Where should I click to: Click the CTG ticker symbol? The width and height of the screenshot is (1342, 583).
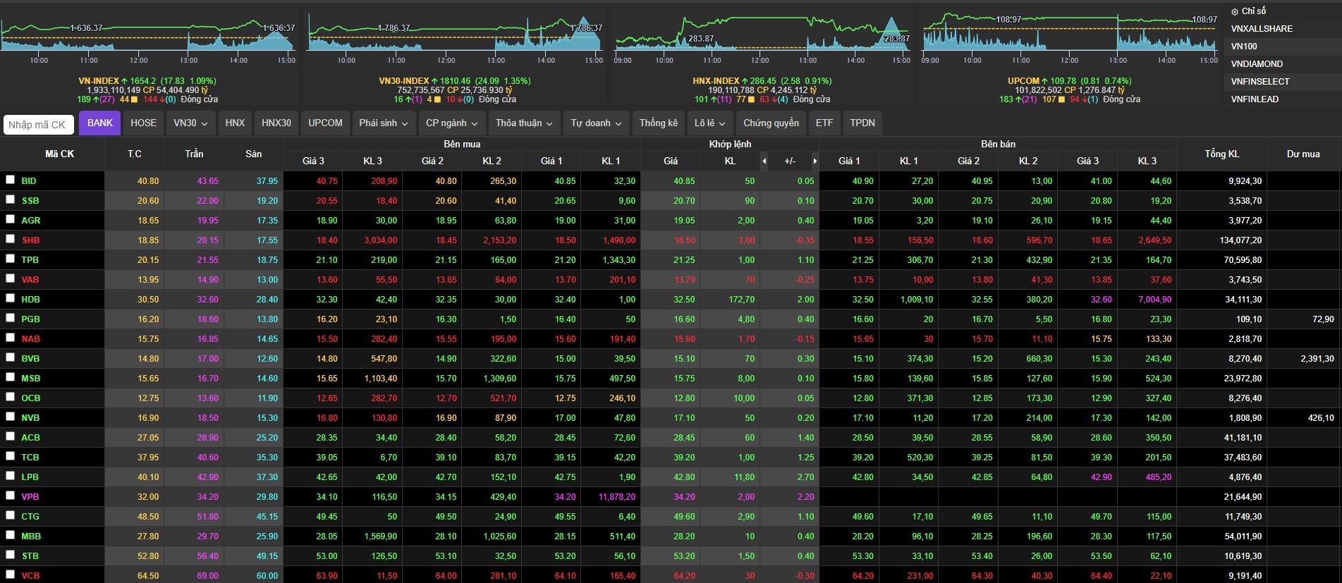coord(30,517)
